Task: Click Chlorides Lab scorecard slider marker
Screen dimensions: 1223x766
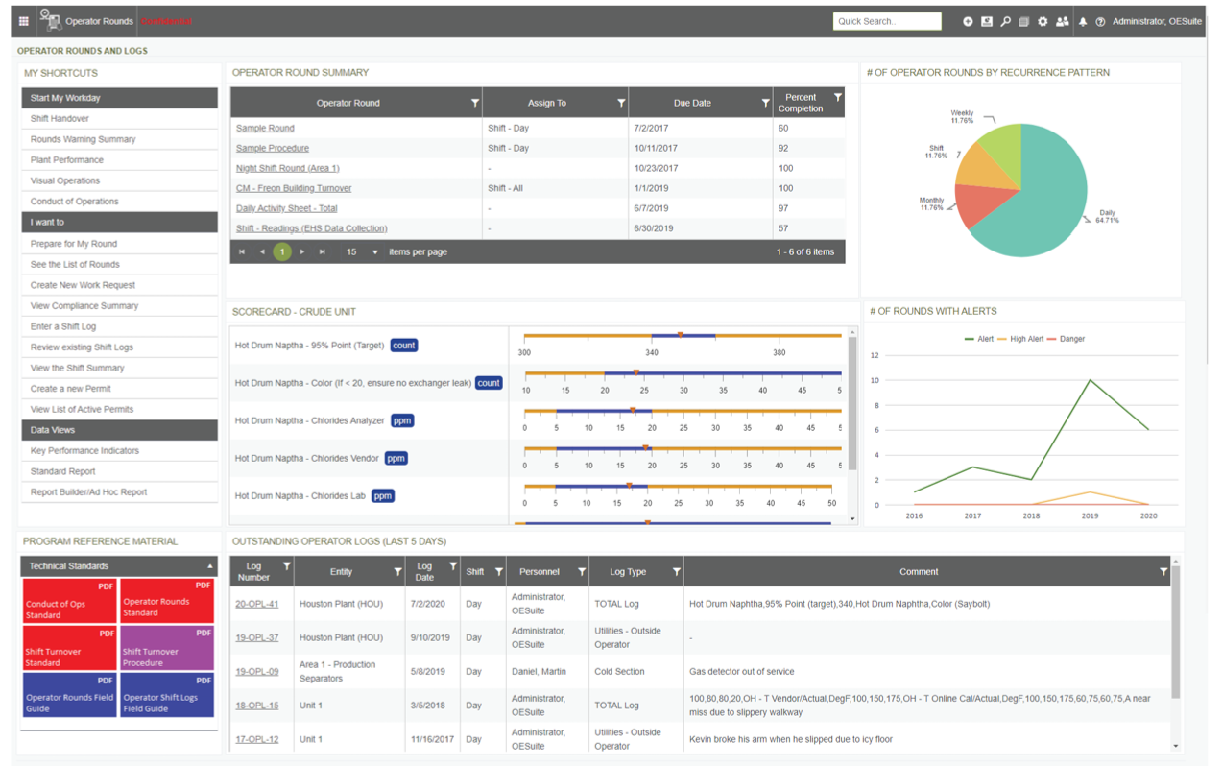Action: click(630, 486)
